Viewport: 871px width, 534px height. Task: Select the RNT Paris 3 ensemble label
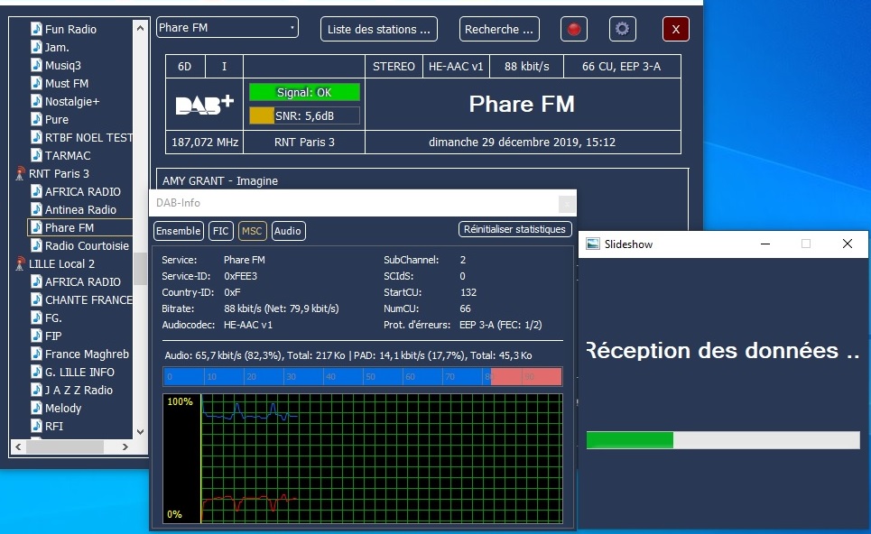pyautogui.click(x=59, y=173)
